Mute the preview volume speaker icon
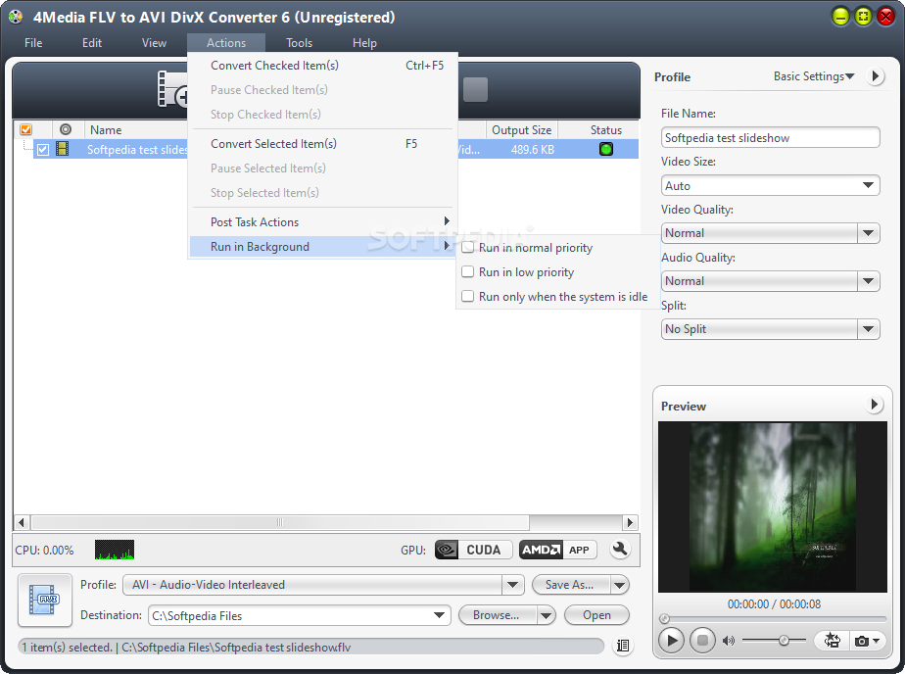The width and height of the screenshot is (905, 674). [729, 641]
